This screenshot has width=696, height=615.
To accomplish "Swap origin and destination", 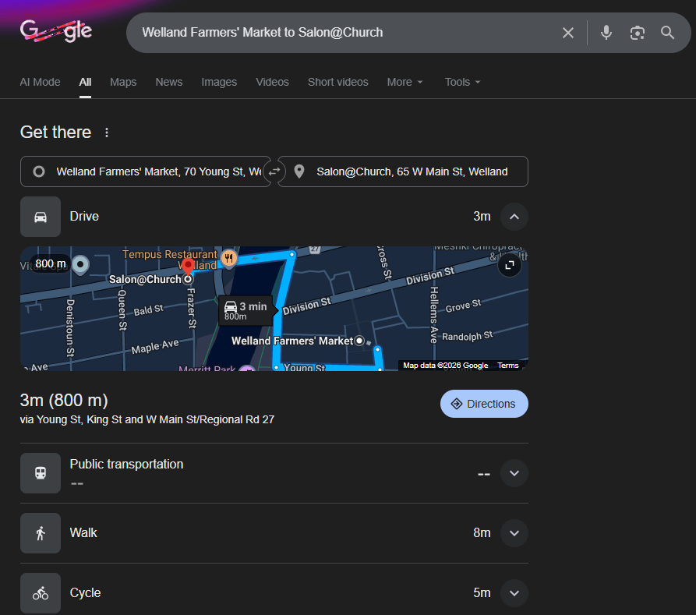I will (x=274, y=171).
